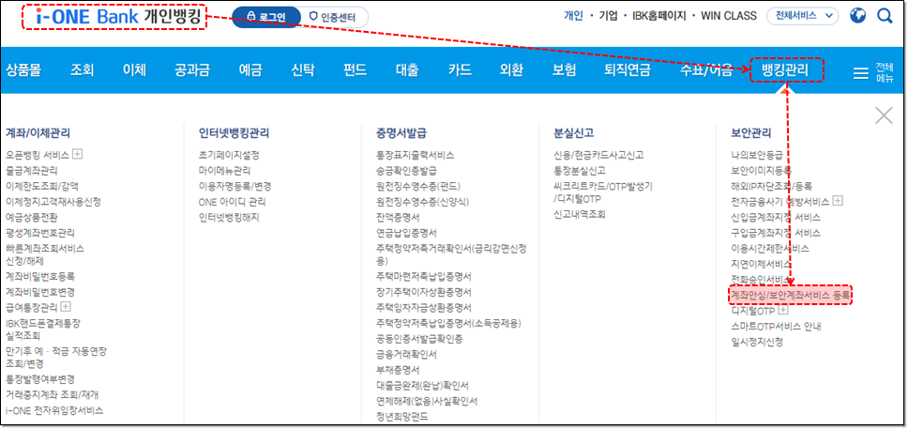Select 스마트OTP서비스 안내 link
Viewport: 908px width, 429px height.
777,327
